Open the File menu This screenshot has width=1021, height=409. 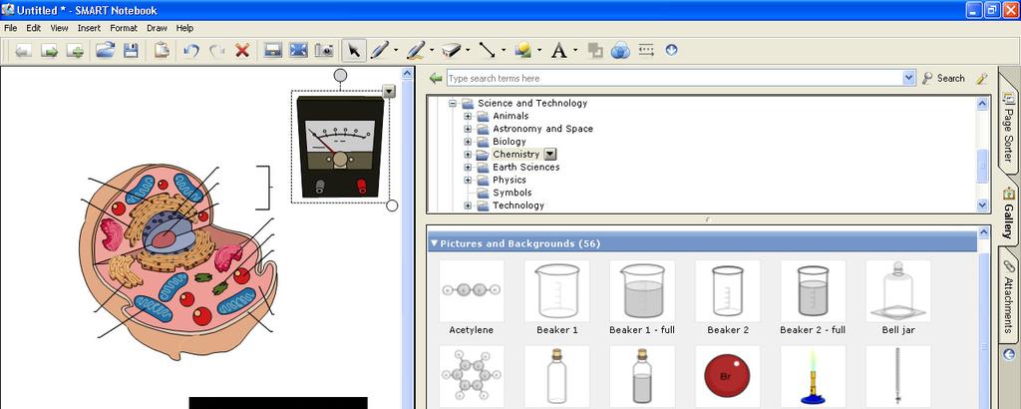(x=10, y=28)
